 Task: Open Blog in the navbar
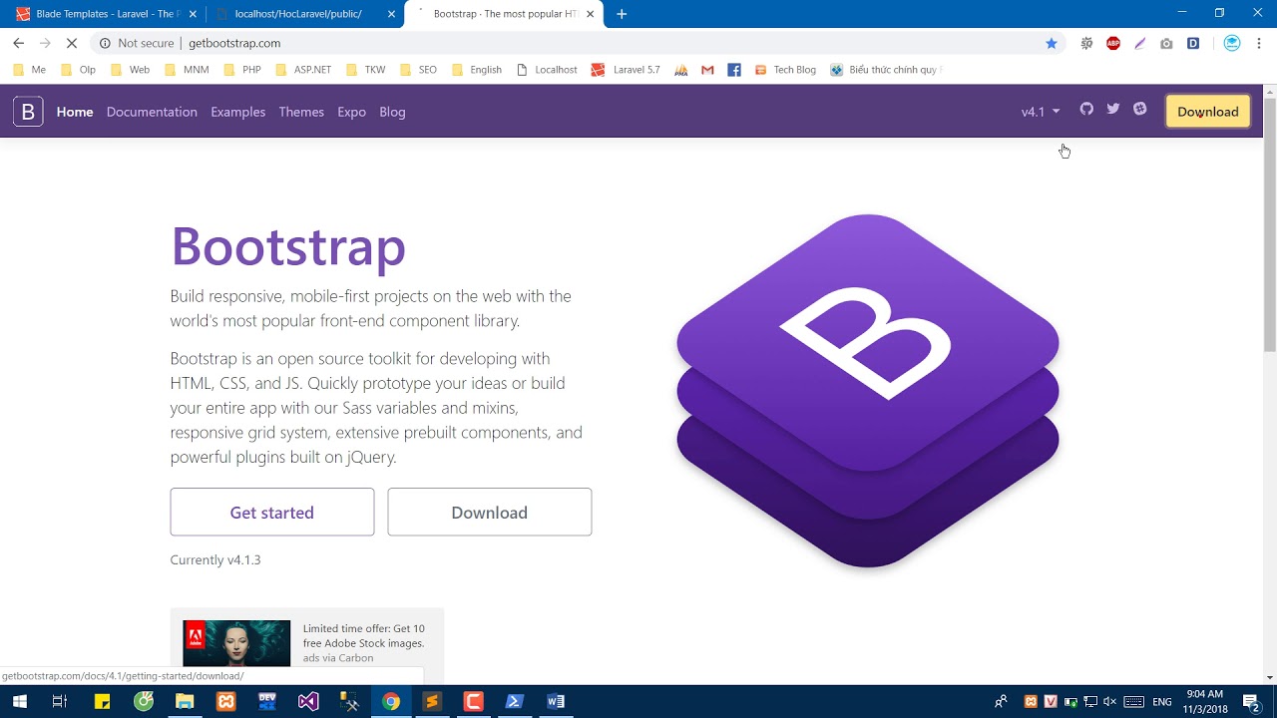pos(392,112)
